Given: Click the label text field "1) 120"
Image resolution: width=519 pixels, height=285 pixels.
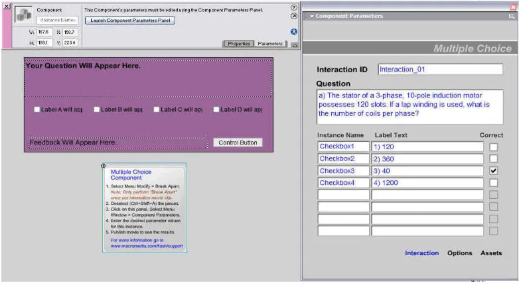Looking at the screenshot, I should (427, 146).
